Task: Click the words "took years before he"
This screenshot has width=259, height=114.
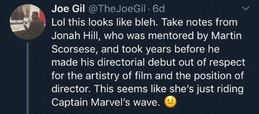Action: (165, 50)
